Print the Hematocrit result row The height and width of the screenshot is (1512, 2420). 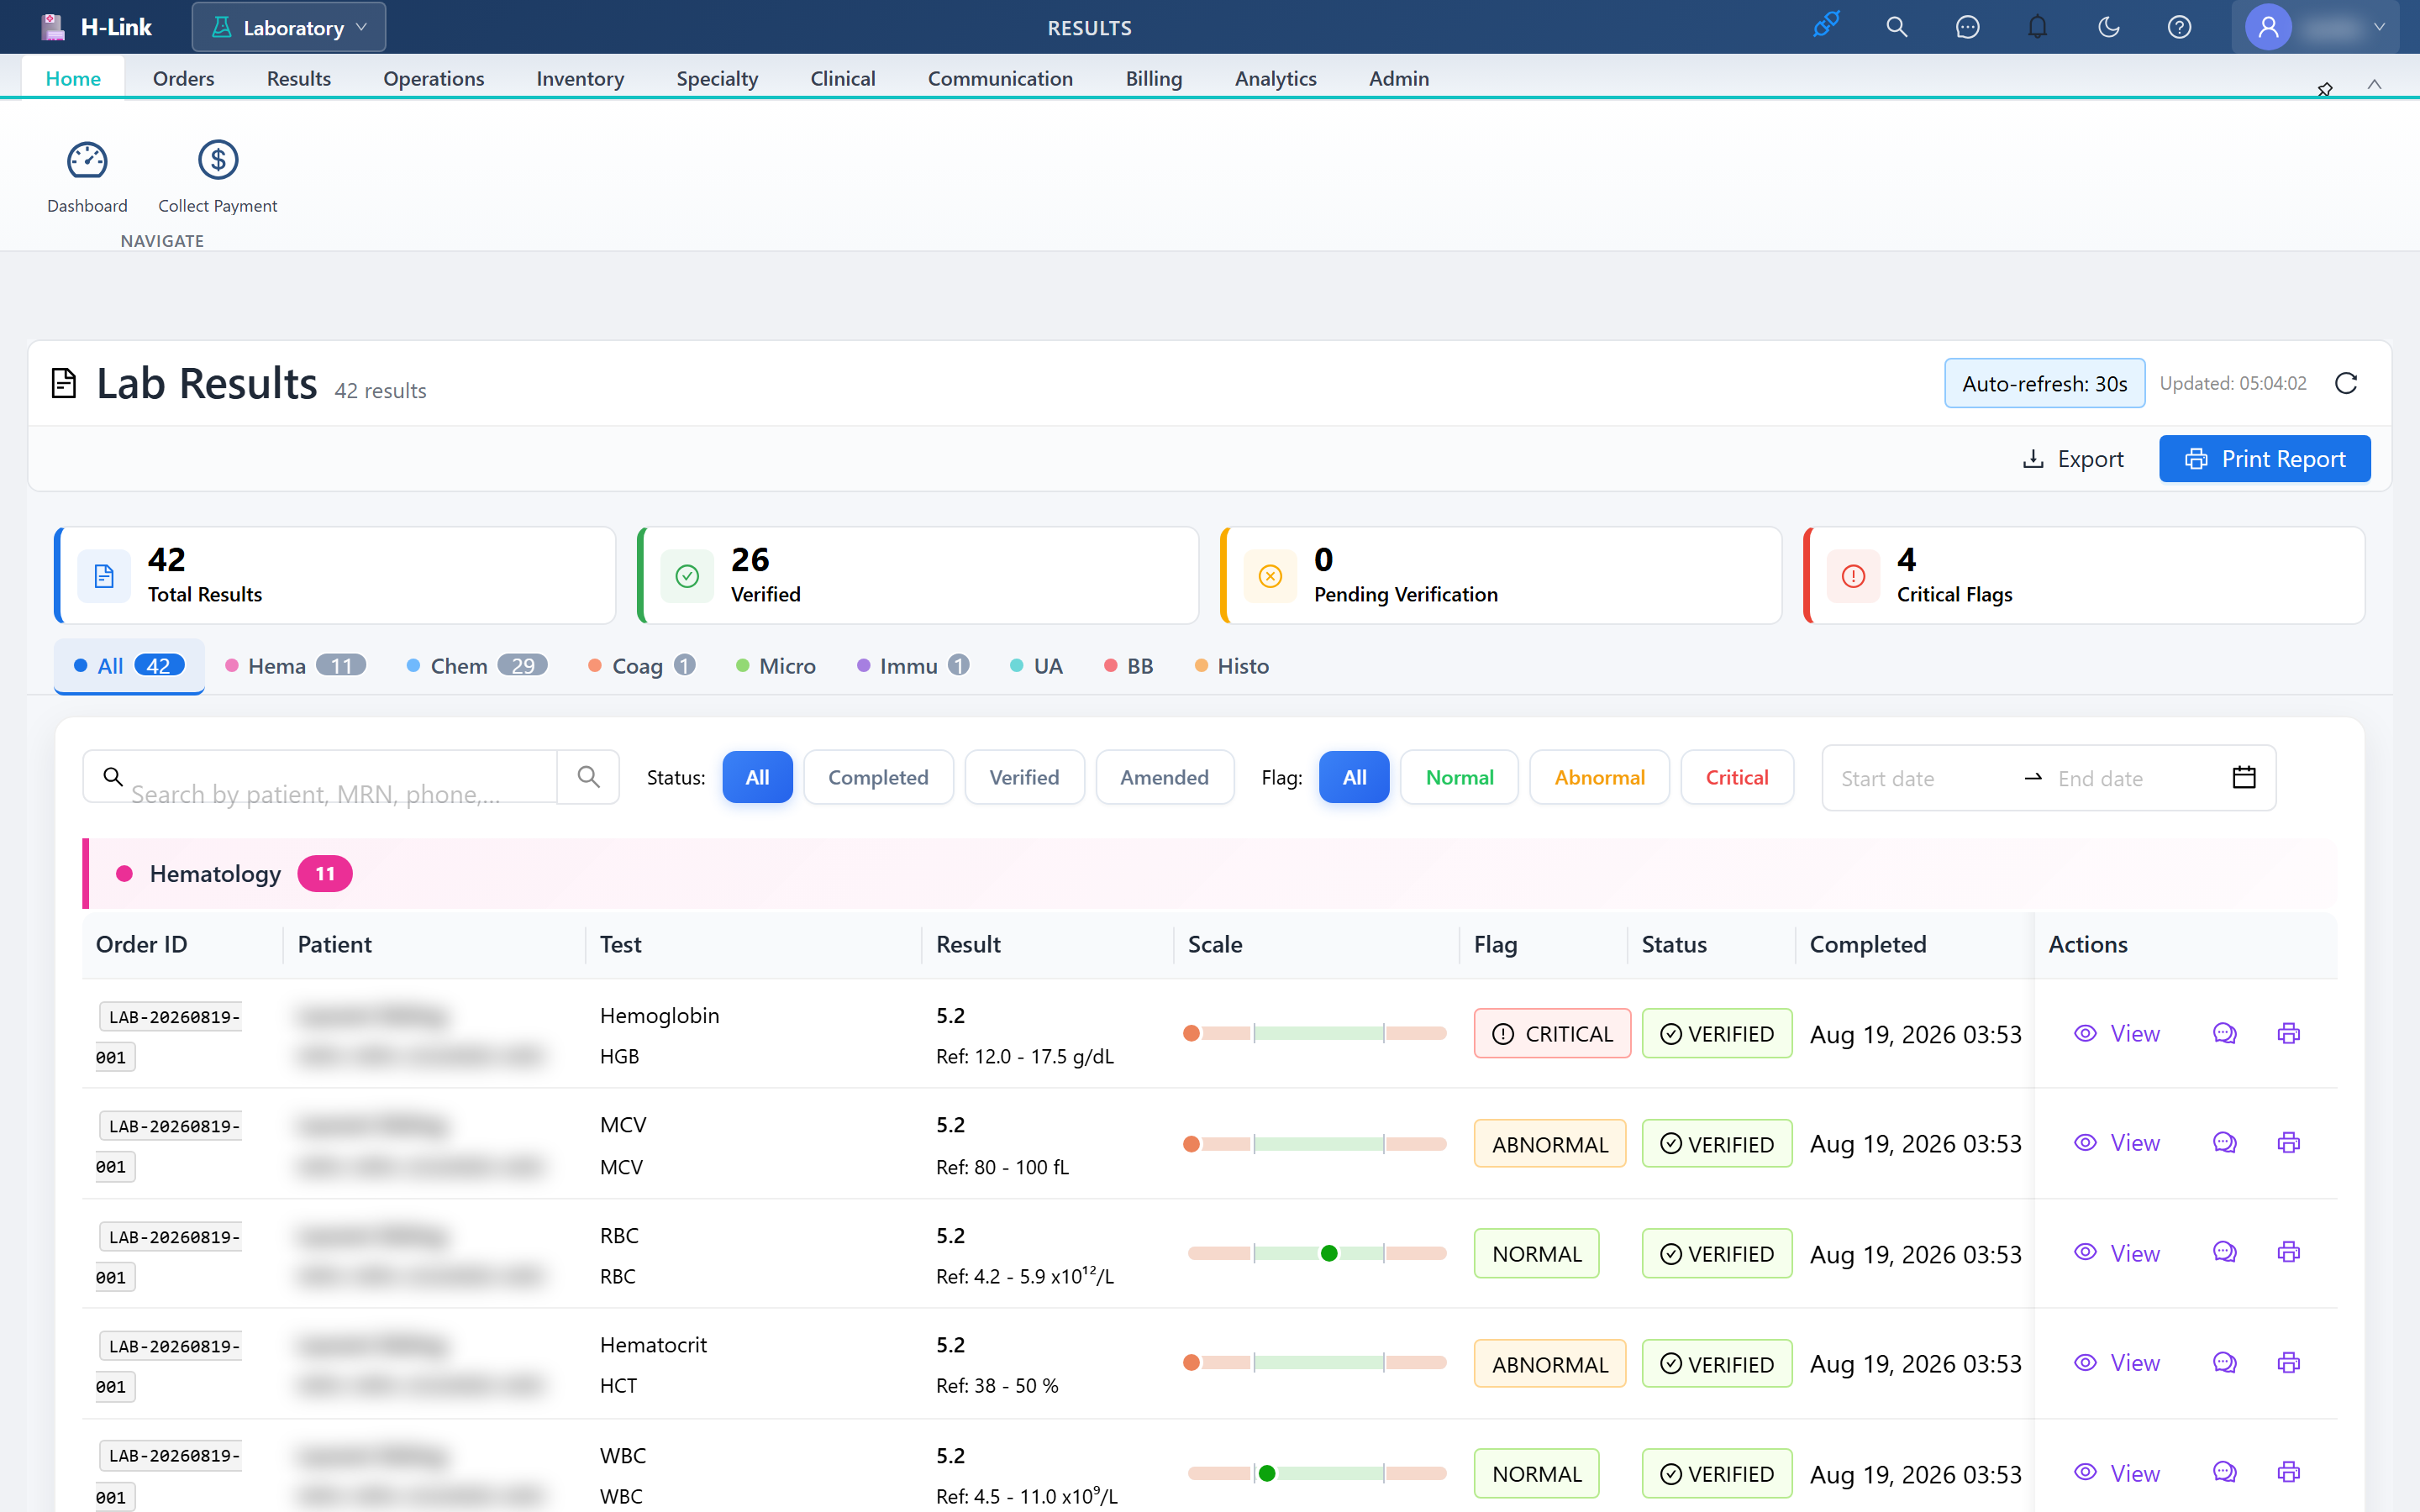click(2289, 1362)
